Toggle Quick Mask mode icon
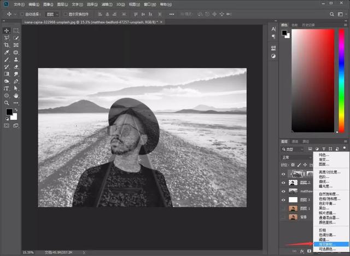The width and height of the screenshot is (350, 256). click(x=7, y=126)
